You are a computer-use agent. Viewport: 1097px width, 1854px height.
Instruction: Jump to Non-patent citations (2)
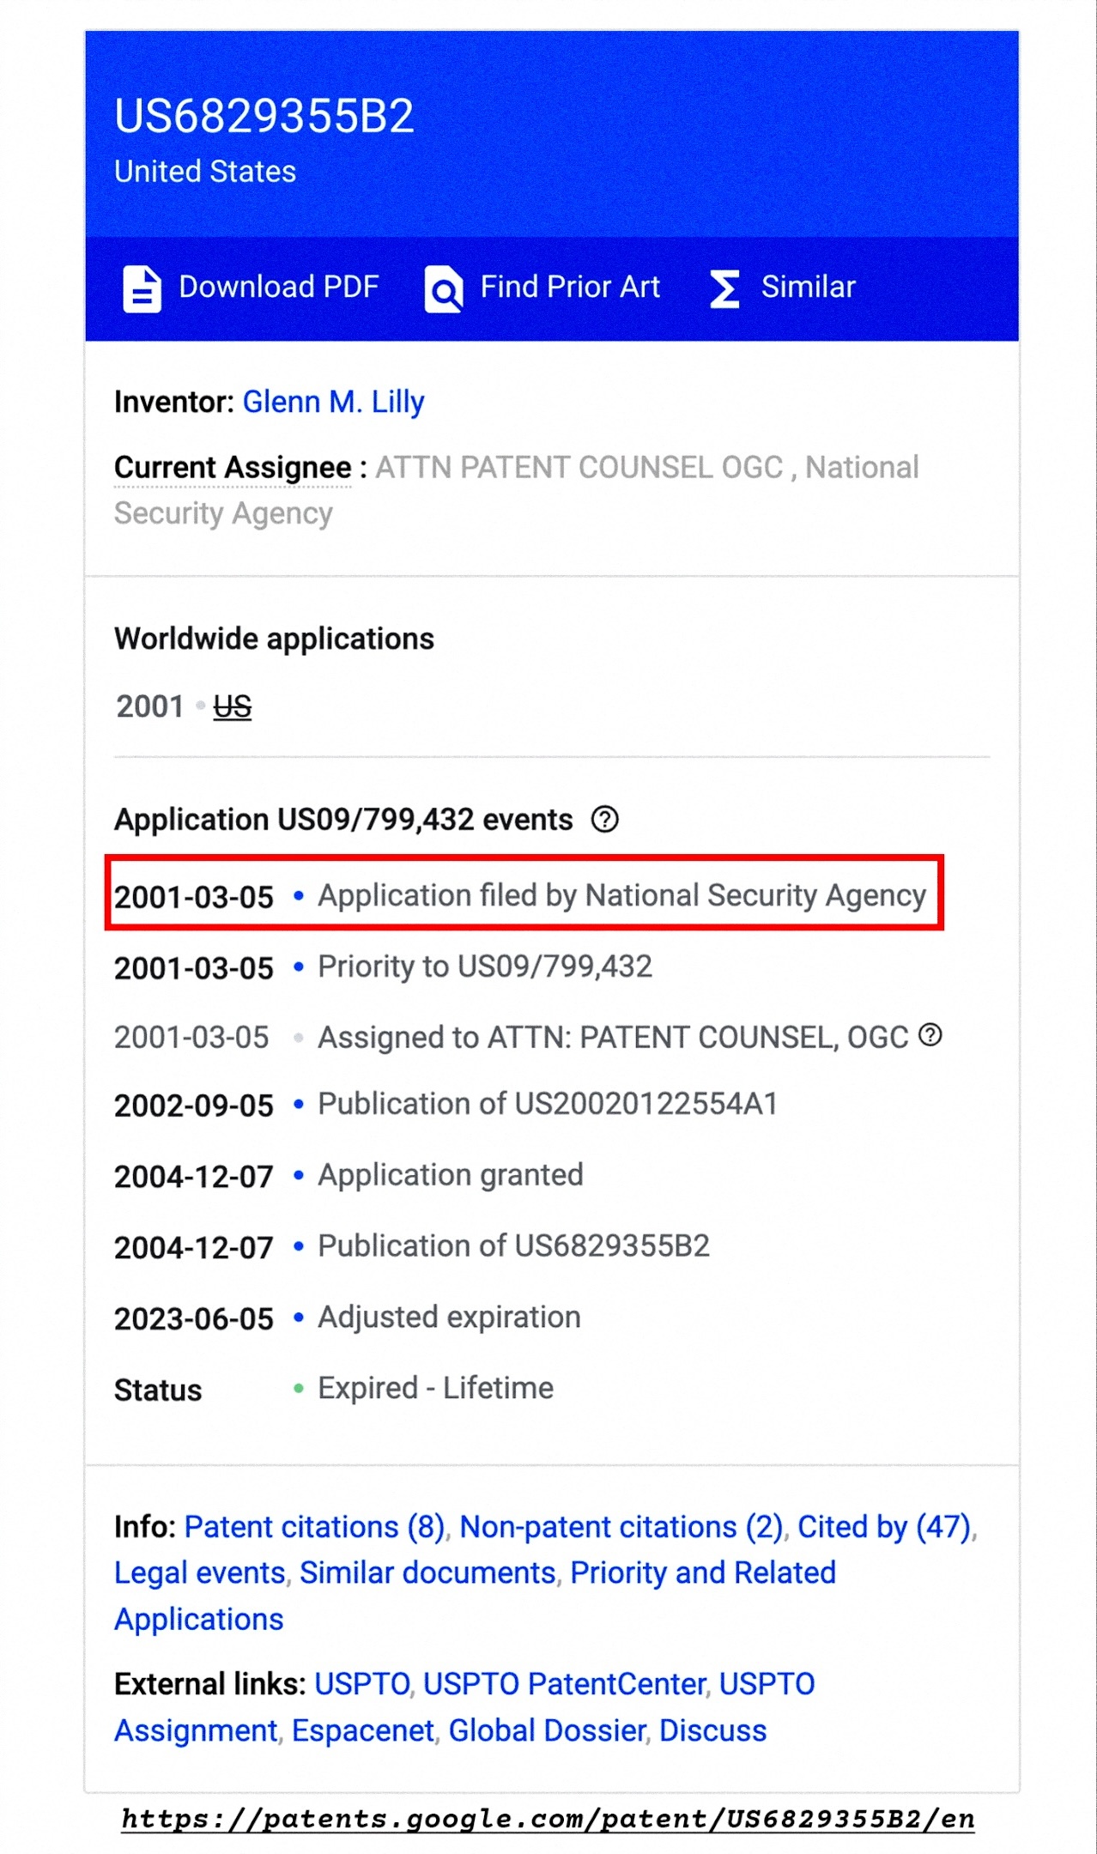tap(621, 1527)
